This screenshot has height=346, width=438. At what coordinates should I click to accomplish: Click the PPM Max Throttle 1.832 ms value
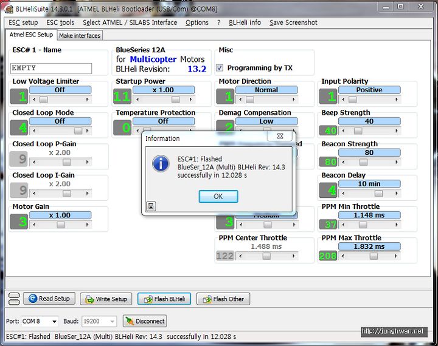(x=369, y=246)
